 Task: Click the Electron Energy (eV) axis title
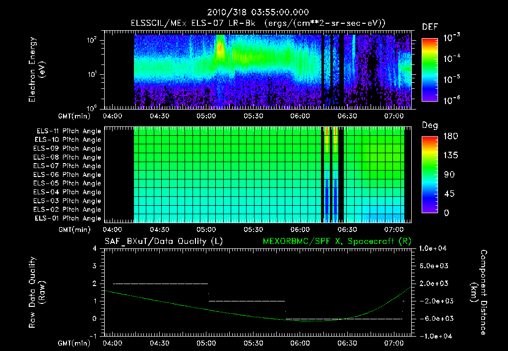click(37, 69)
